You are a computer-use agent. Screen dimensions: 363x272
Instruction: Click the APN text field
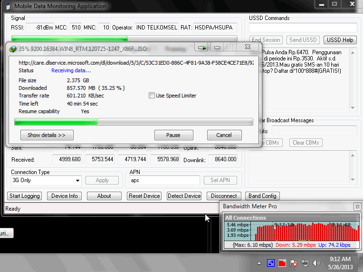click(x=164, y=180)
